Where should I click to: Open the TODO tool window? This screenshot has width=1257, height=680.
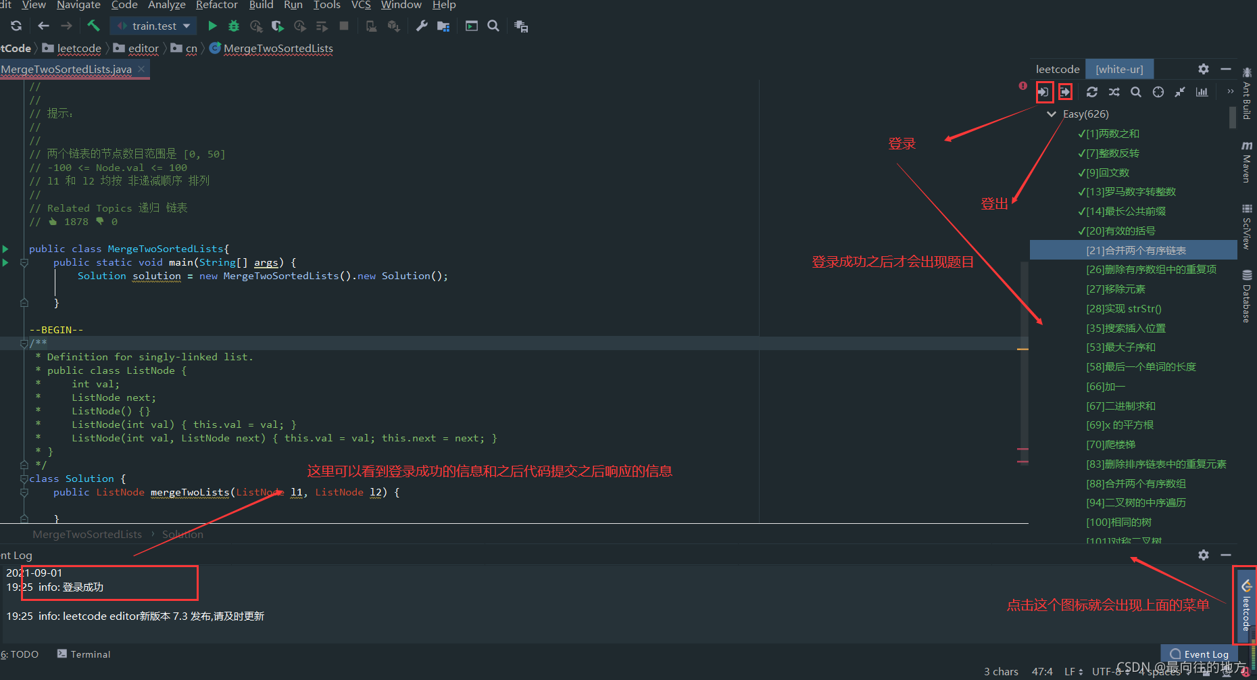click(x=20, y=654)
